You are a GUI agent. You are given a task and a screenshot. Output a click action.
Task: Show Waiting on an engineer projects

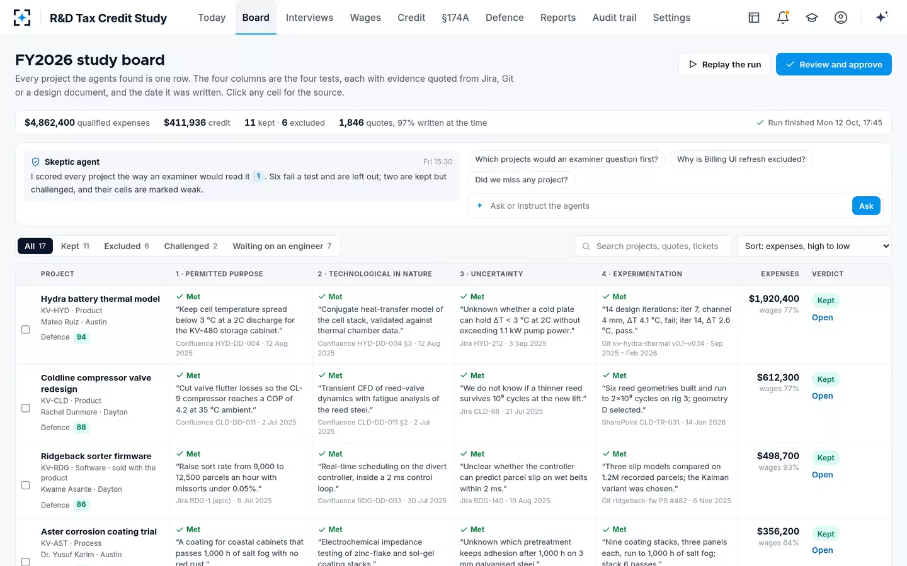[282, 246]
